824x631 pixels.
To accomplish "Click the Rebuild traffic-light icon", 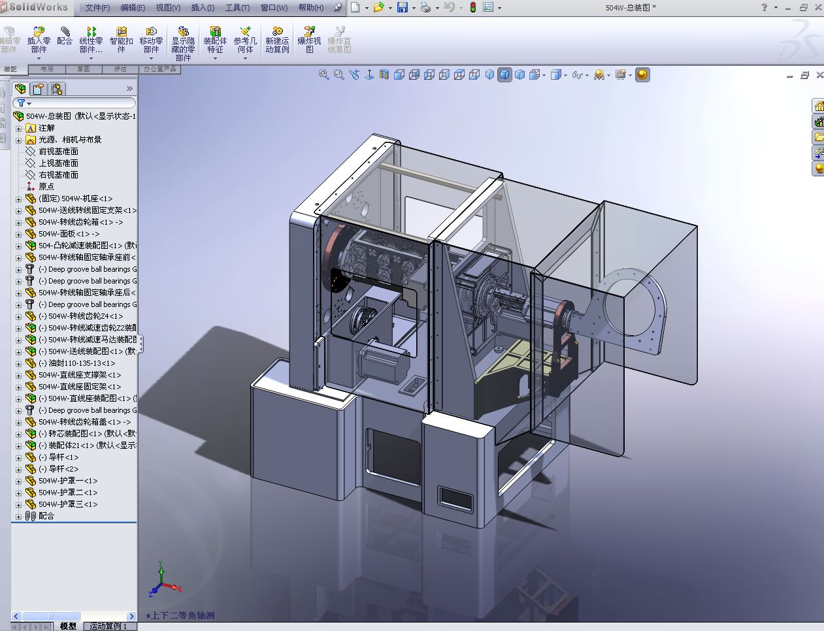I will coord(472,7).
